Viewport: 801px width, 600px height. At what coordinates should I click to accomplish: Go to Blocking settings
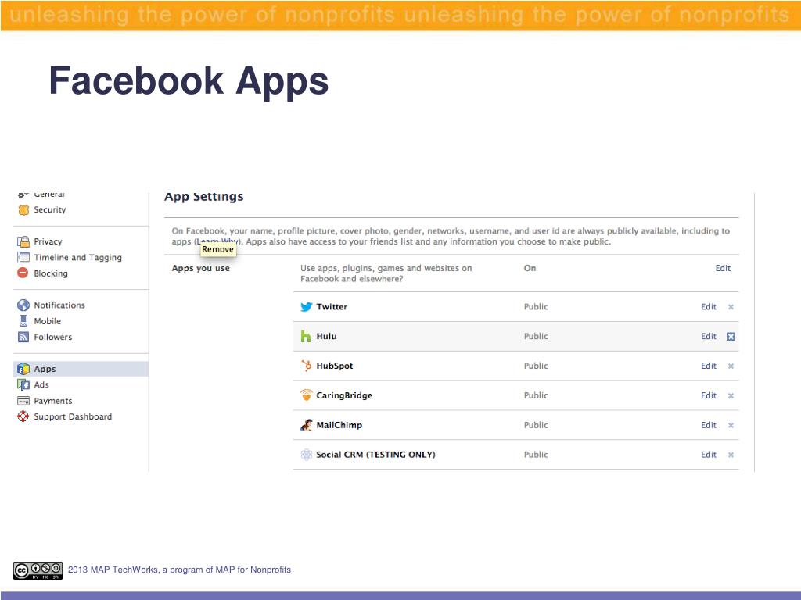[51, 273]
